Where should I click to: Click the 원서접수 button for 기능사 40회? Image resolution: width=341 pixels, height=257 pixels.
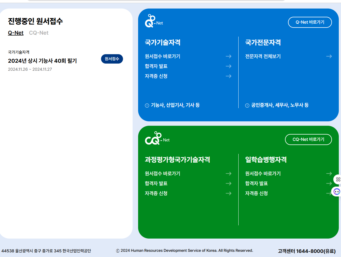tap(112, 59)
